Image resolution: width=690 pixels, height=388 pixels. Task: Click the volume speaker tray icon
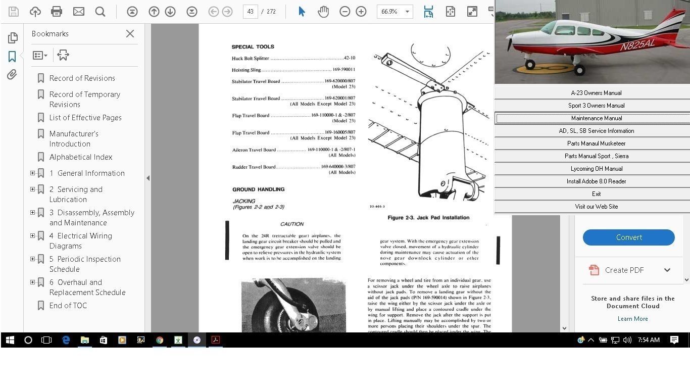(627, 340)
